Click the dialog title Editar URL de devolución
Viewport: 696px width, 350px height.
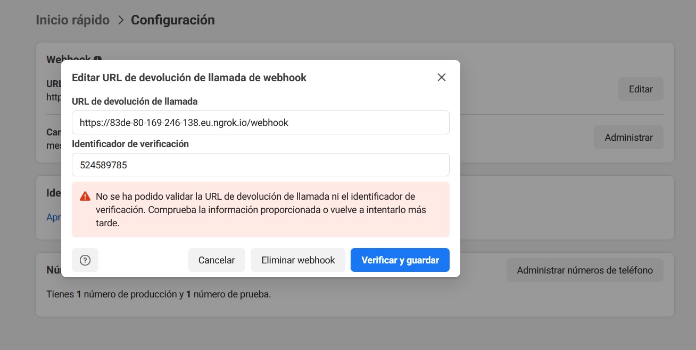pos(189,78)
